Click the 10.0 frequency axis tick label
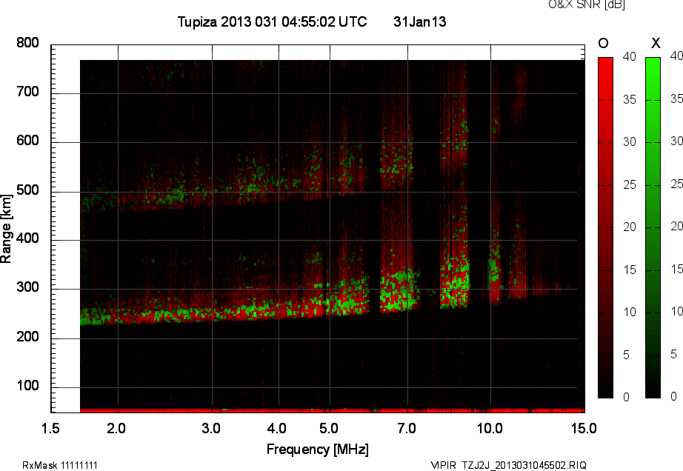Viewport: 683px width, 471px height. point(490,428)
